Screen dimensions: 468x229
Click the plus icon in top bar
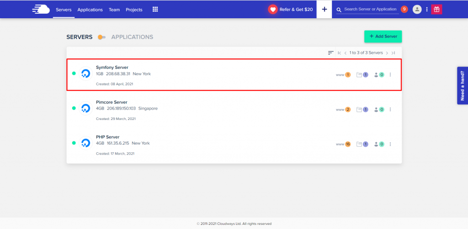click(324, 9)
